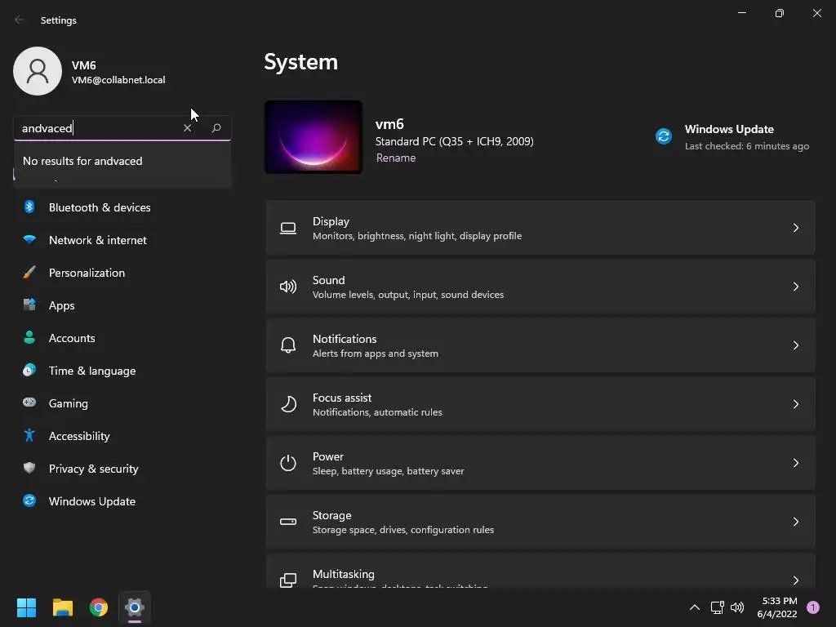
Task: Show hidden tray icons chevron
Action: (694, 607)
